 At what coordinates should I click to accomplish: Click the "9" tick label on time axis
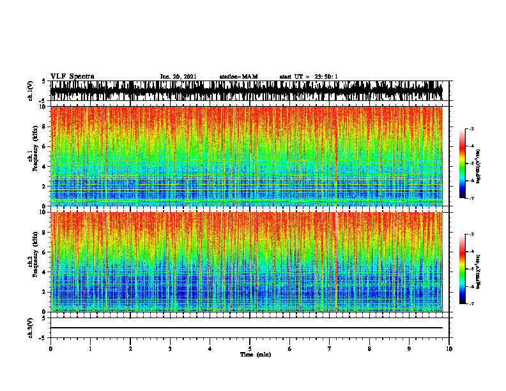coord(409,349)
